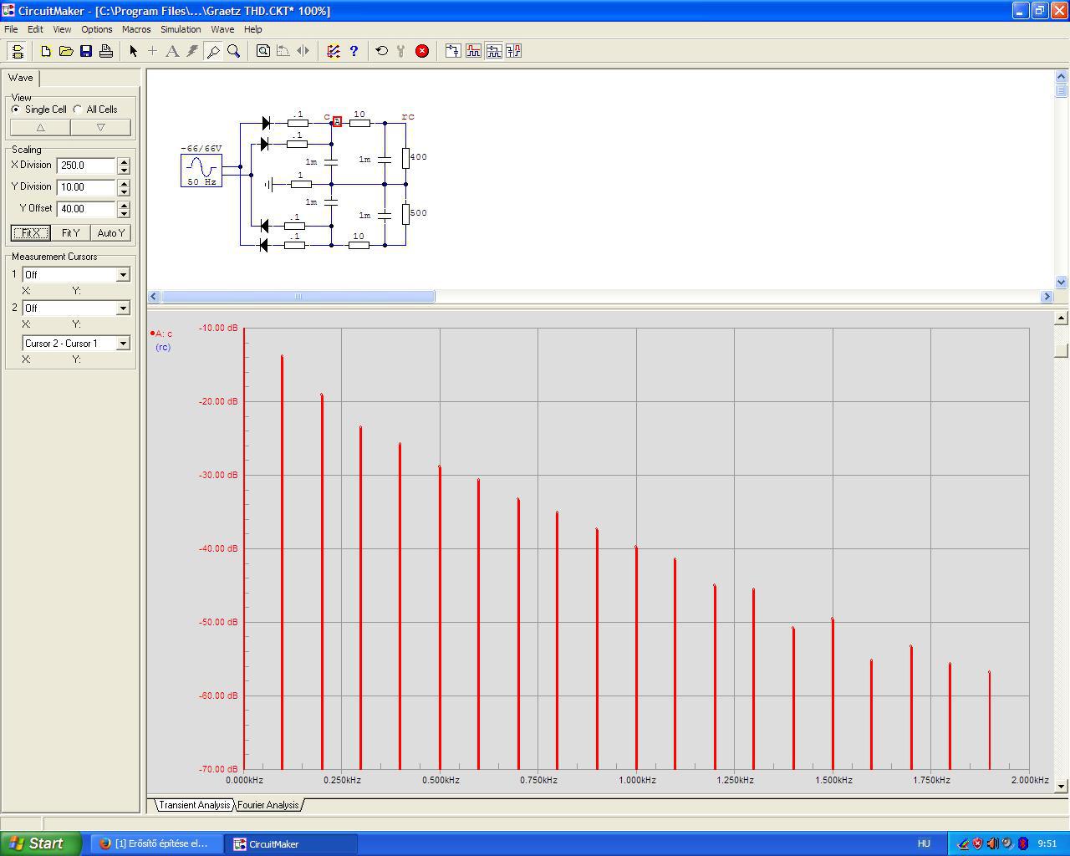Open the Cursor 1 dropdown
Image resolution: width=1070 pixels, height=856 pixels.
[x=123, y=275]
